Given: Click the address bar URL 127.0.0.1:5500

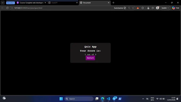Looking at the screenshot, I should (28, 8).
